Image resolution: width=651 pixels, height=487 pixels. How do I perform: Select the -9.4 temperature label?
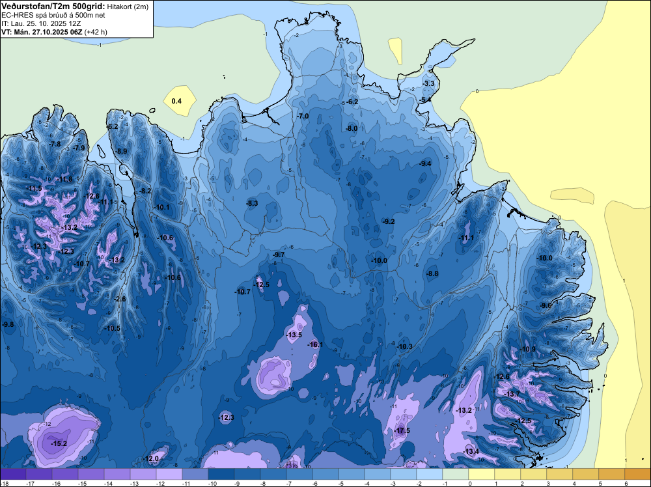point(425,163)
